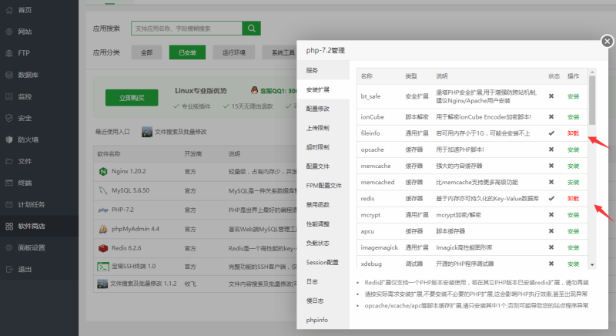Viewport: 616px width, 336px height.
Task: Click the 计划任务 calendar icon in sidebar
Action: click(9, 204)
